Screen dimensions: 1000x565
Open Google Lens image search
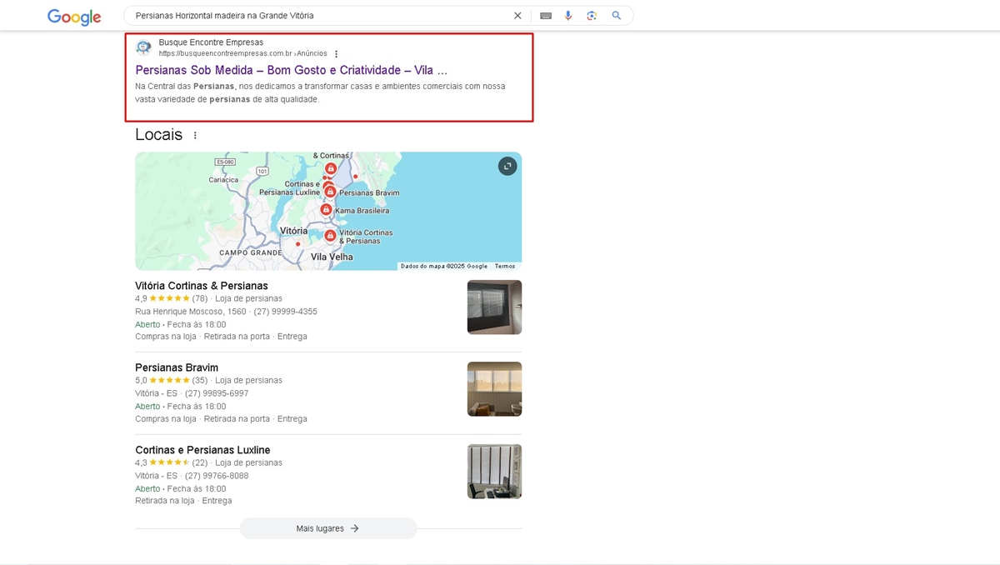(592, 16)
